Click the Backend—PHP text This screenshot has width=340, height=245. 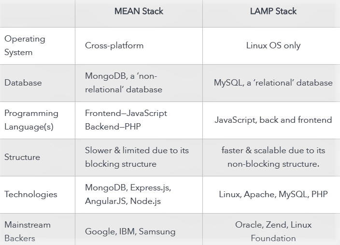tap(113, 127)
